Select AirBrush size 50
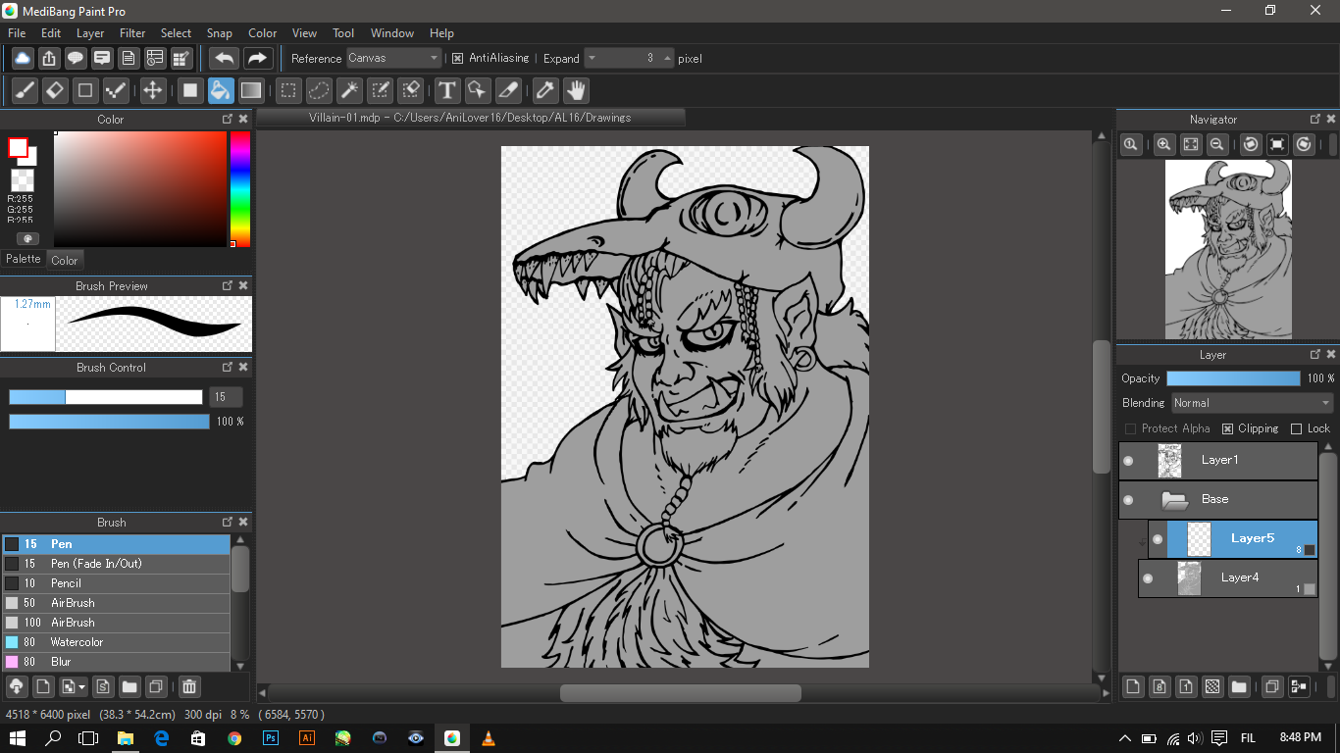This screenshot has width=1340, height=753. point(116,603)
